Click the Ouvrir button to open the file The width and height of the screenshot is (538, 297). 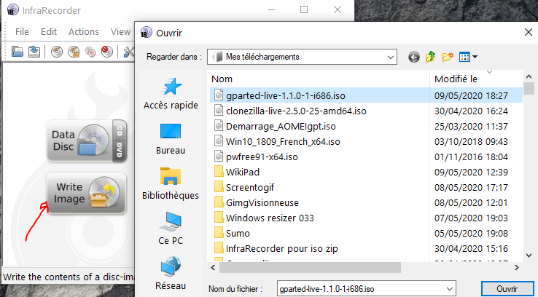(x=507, y=289)
